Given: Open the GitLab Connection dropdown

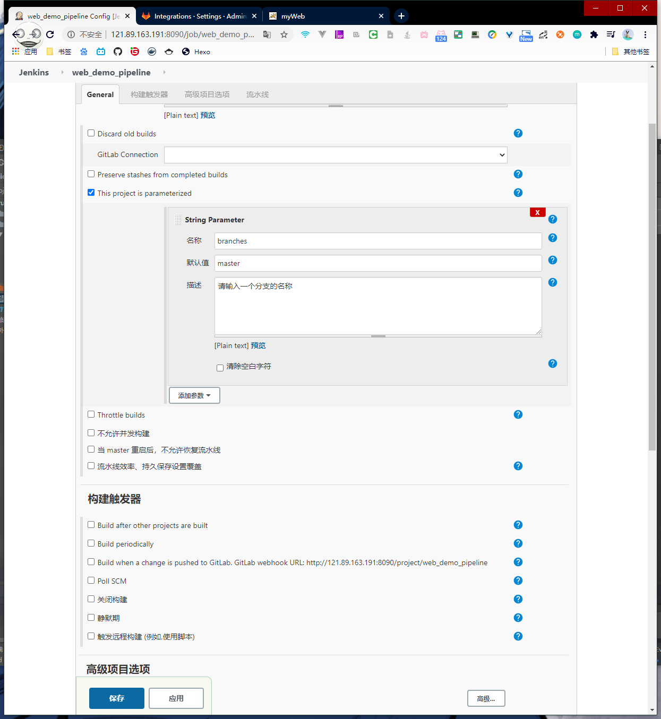Looking at the screenshot, I should click(x=336, y=155).
